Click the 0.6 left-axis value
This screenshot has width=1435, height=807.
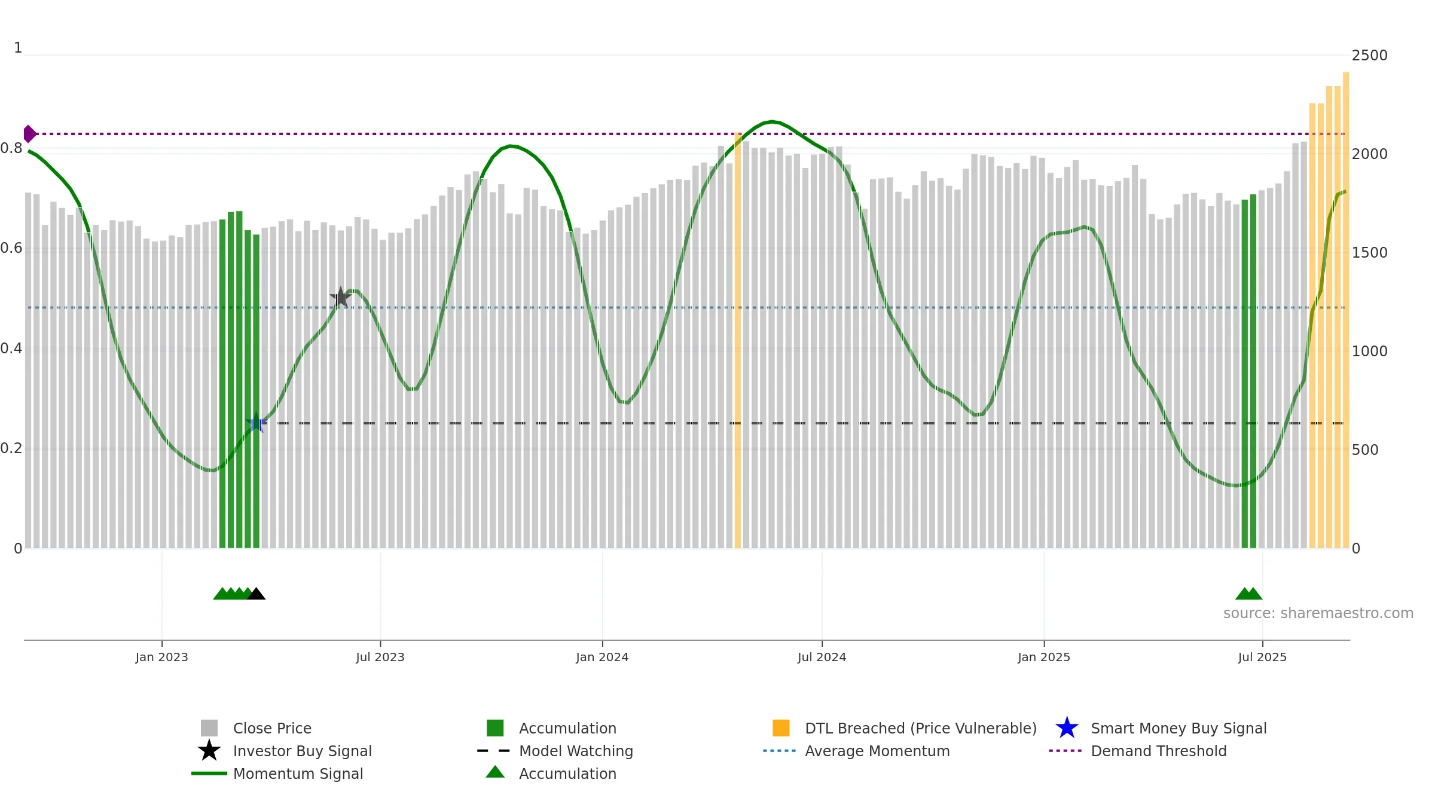[11, 248]
